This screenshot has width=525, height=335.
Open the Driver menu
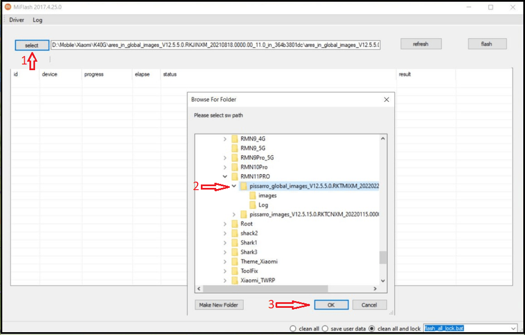(16, 20)
